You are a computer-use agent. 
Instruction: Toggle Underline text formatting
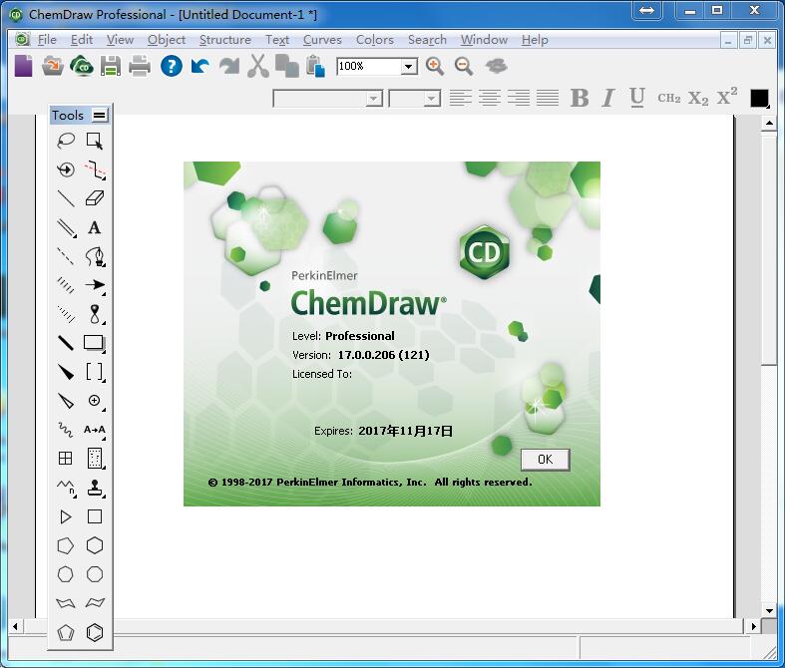click(x=637, y=98)
